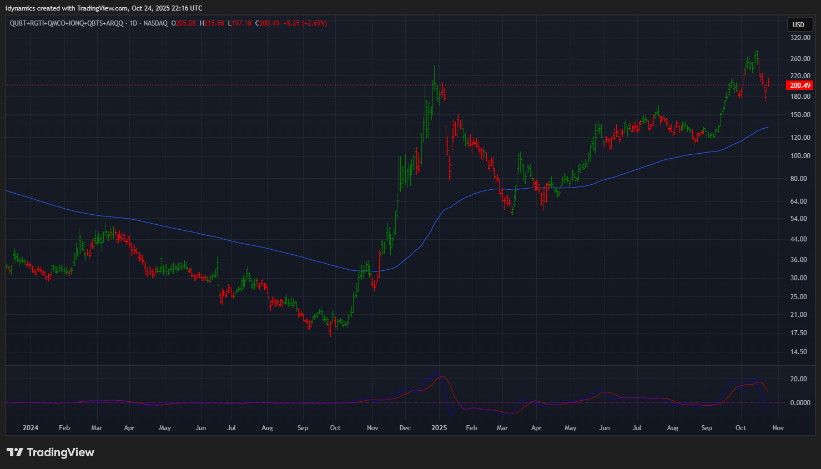
Task: Open the USD currency selector
Action: tap(798, 24)
